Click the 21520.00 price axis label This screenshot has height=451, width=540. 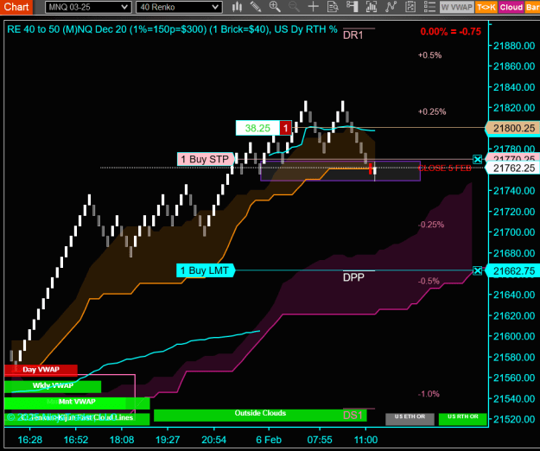pyautogui.click(x=514, y=419)
